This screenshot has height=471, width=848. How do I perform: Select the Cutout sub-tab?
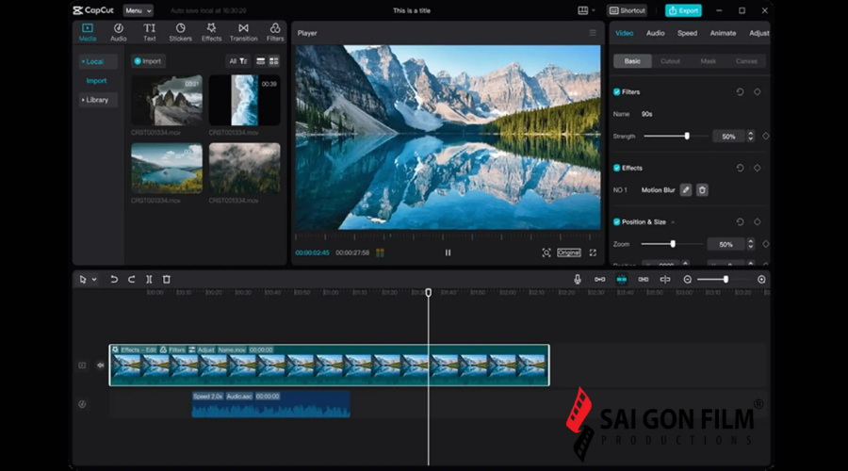pos(670,61)
